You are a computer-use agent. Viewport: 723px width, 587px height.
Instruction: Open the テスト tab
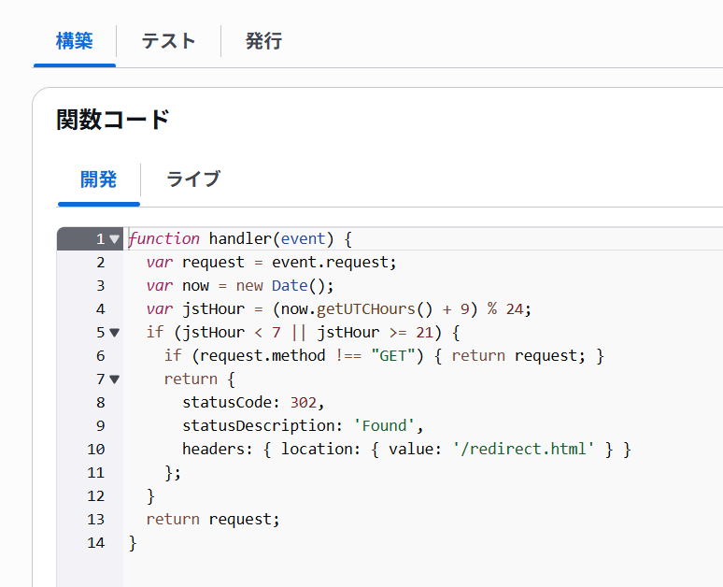click(x=168, y=41)
